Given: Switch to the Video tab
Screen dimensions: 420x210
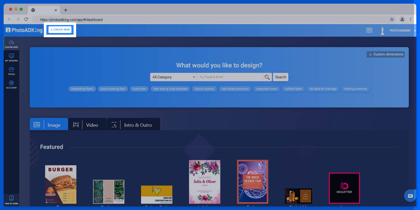Looking at the screenshot, I should pos(87,125).
